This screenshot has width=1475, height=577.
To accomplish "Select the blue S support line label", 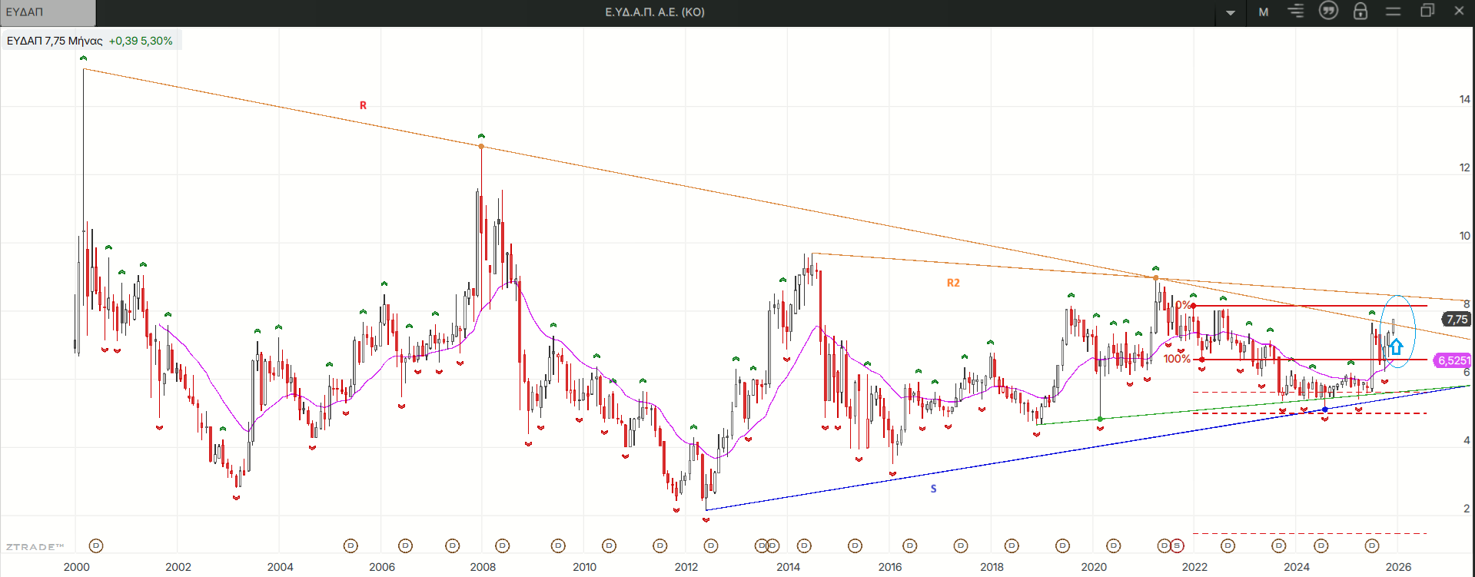I will pyautogui.click(x=933, y=489).
